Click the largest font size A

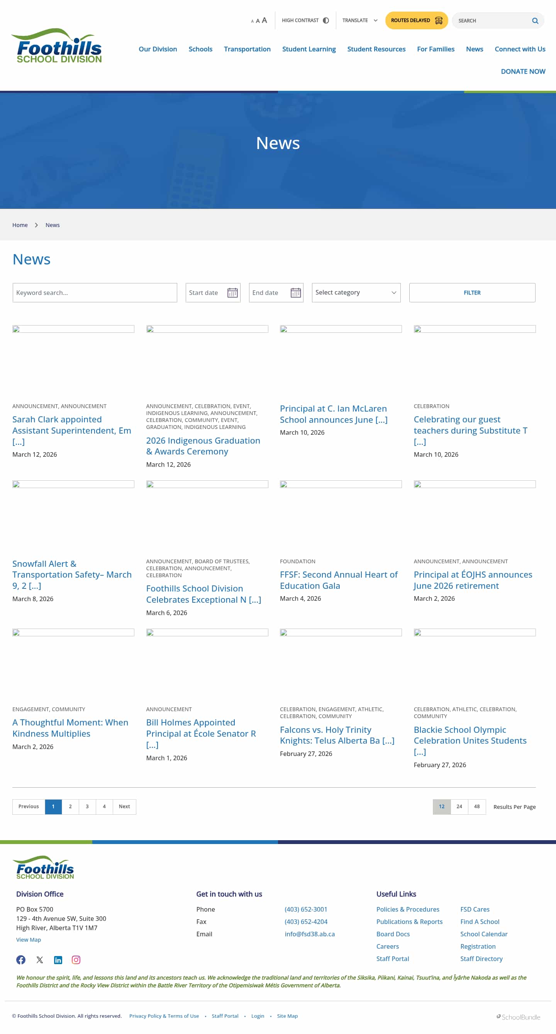[x=264, y=20]
